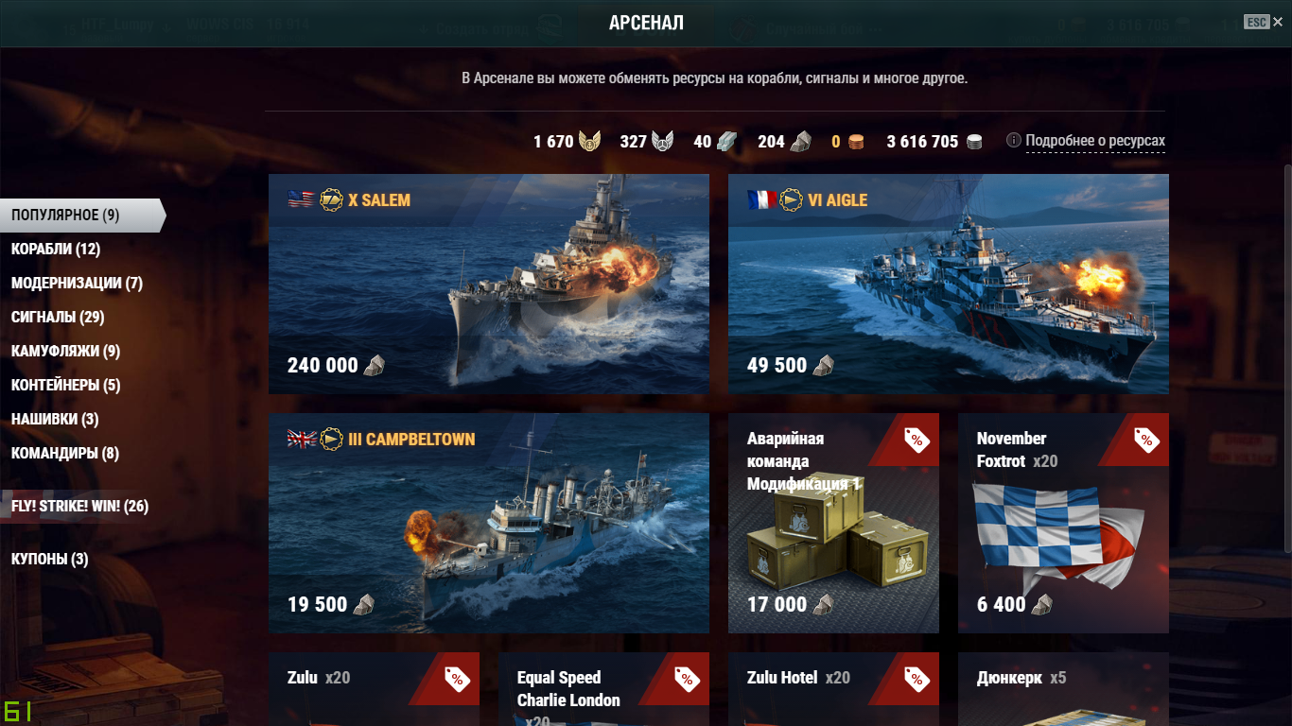Select the VI Aigle ship card
This screenshot has height=726, width=1292.
[949, 284]
